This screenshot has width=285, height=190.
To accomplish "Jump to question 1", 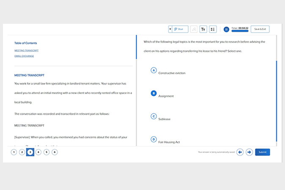I will [14, 152].
